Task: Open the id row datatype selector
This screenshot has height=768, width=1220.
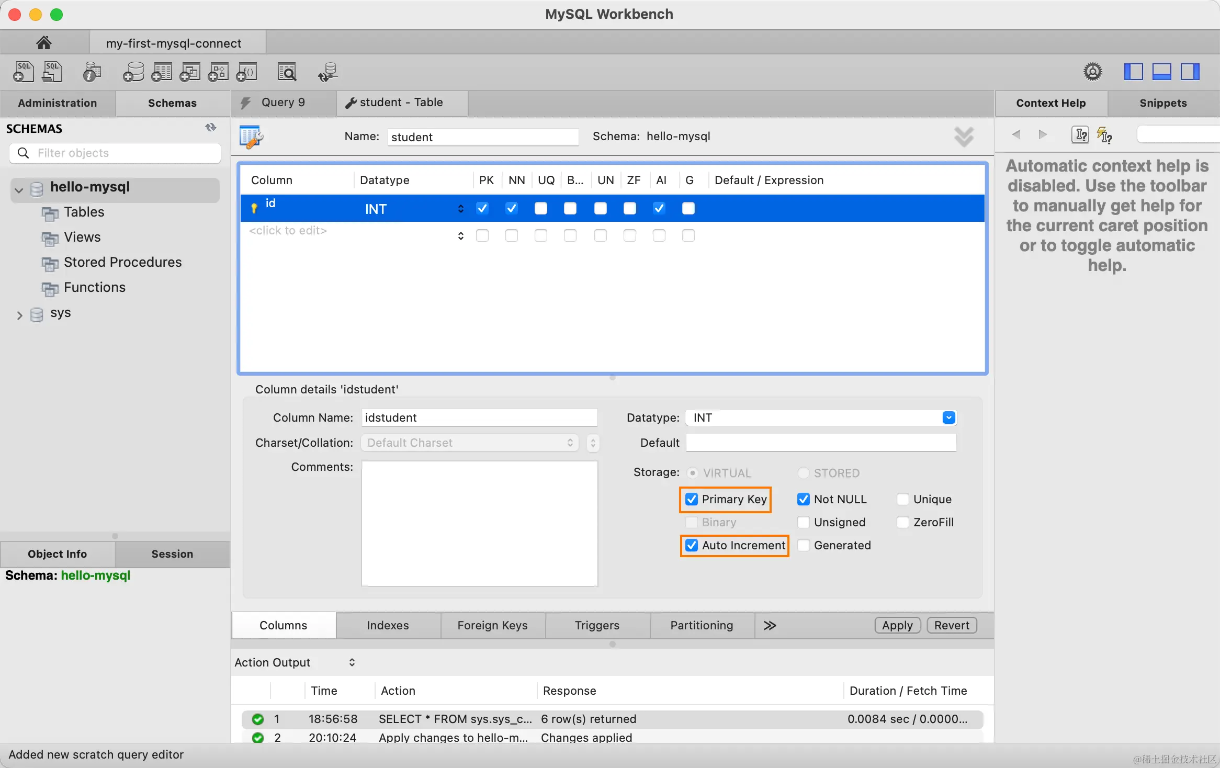Action: 460,208
